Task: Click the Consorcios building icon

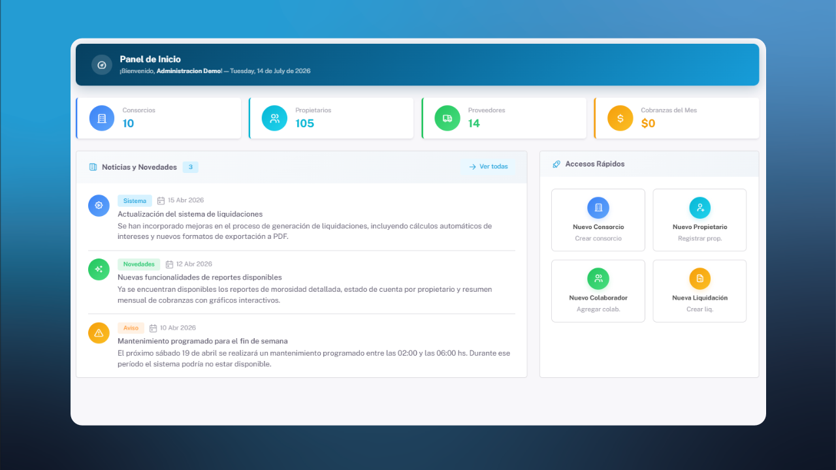Action: (x=101, y=118)
